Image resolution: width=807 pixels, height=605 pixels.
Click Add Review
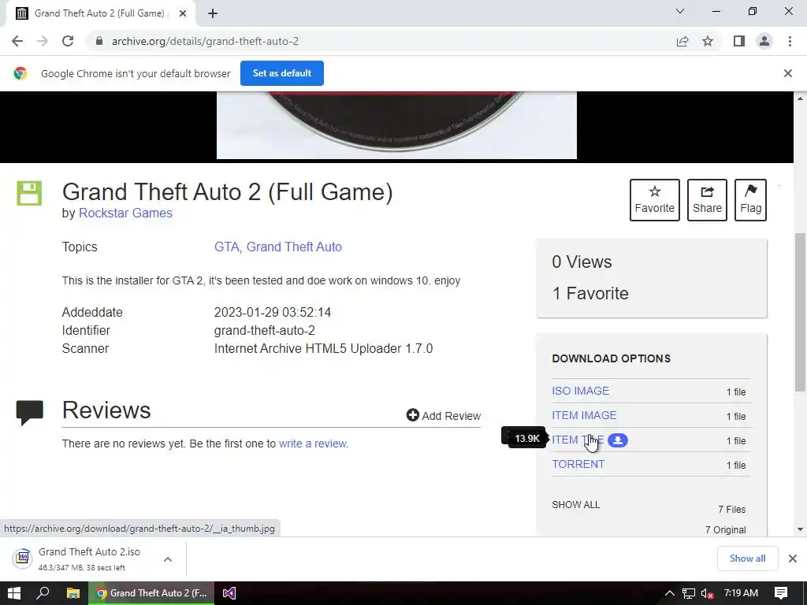pyautogui.click(x=443, y=415)
